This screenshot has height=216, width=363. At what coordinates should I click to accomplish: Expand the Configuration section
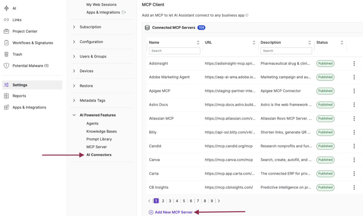click(x=74, y=42)
